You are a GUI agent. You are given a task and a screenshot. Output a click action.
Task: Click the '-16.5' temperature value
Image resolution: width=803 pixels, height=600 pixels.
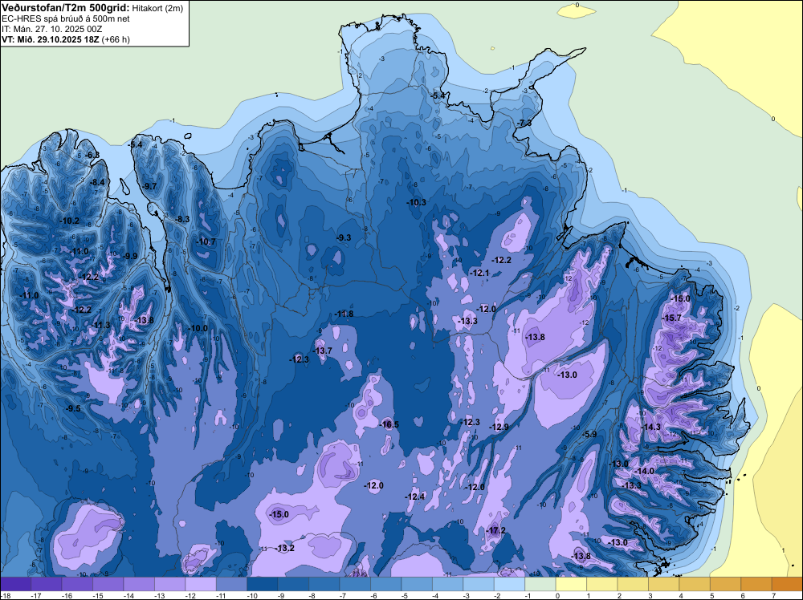(x=389, y=424)
